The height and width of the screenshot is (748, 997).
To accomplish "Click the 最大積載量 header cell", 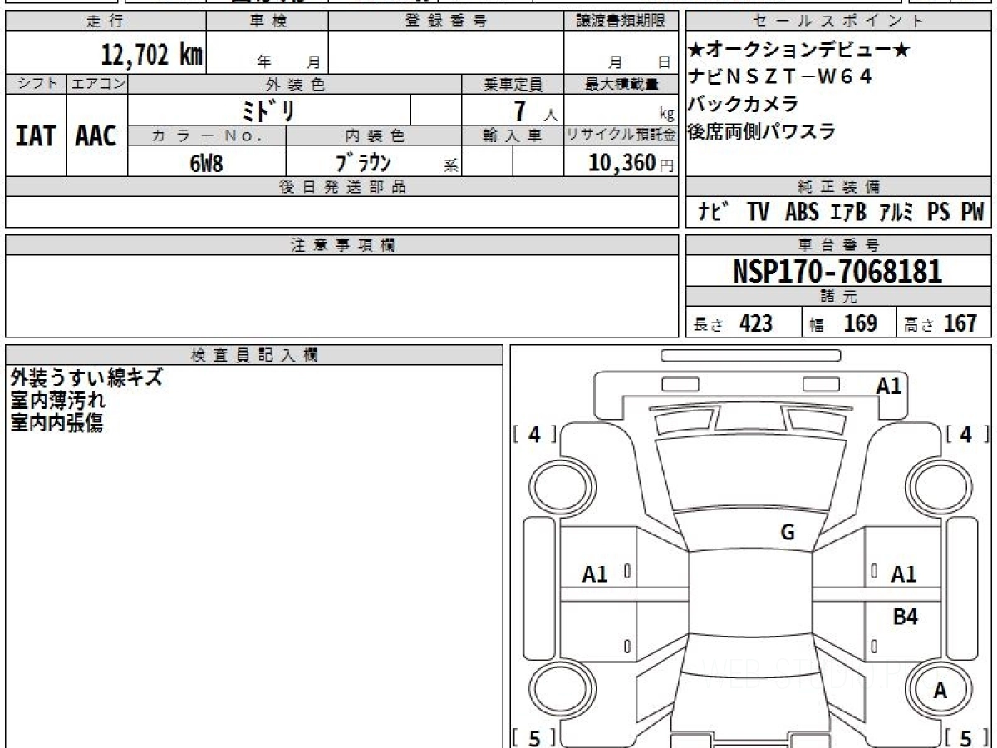I will coord(621,84).
